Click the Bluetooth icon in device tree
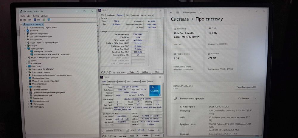Viewport: 298px width, 138px height. pos(27,30)
